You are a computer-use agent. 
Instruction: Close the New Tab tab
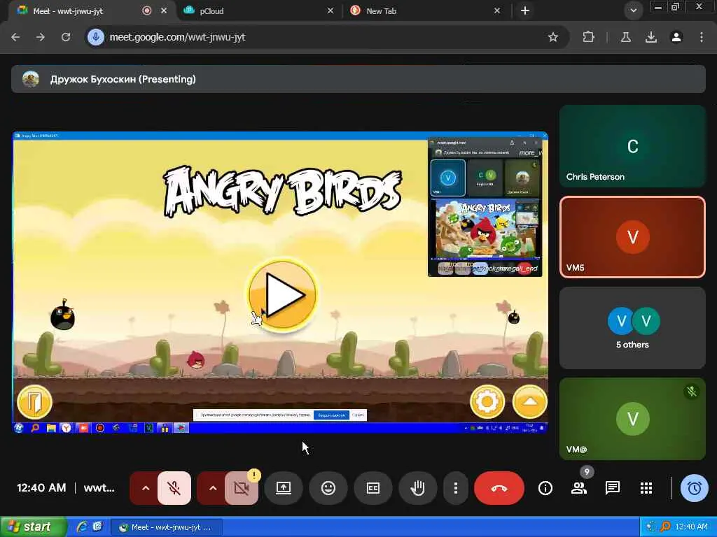point(497,10)
